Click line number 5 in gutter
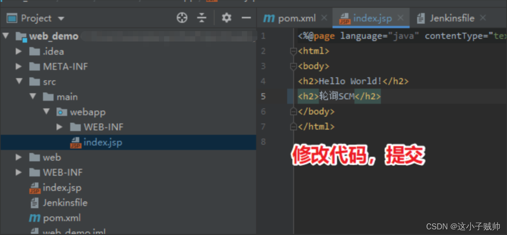The width and height of the screenshot is (507, 235). tap(263, 96)
